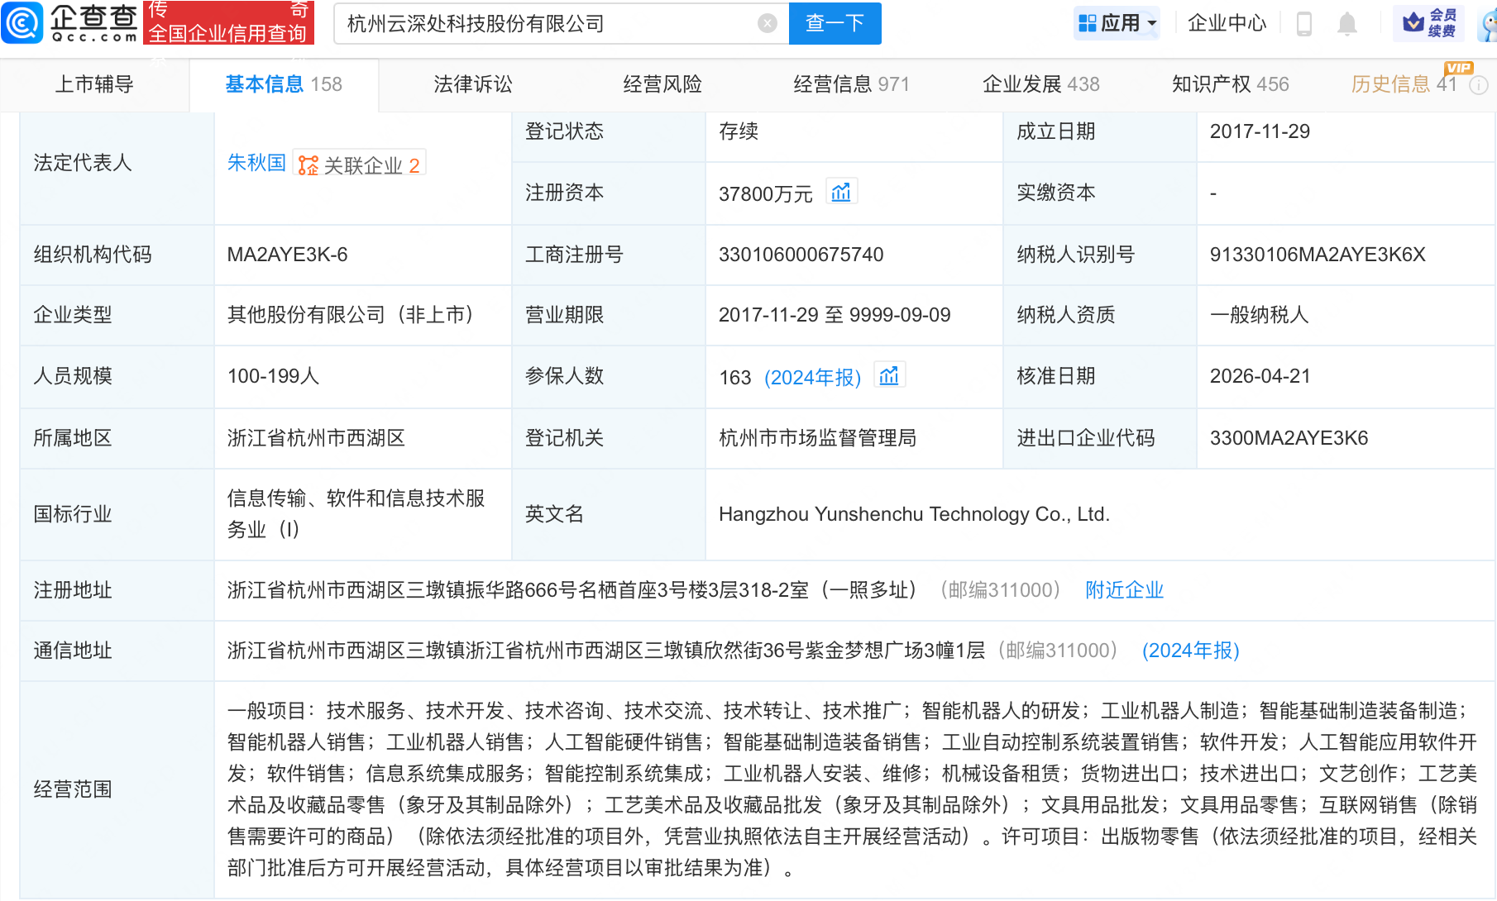1497x901 pixels.
Task: Expand the 应用 dropdown menu
Action: (x=1117, y=23)
